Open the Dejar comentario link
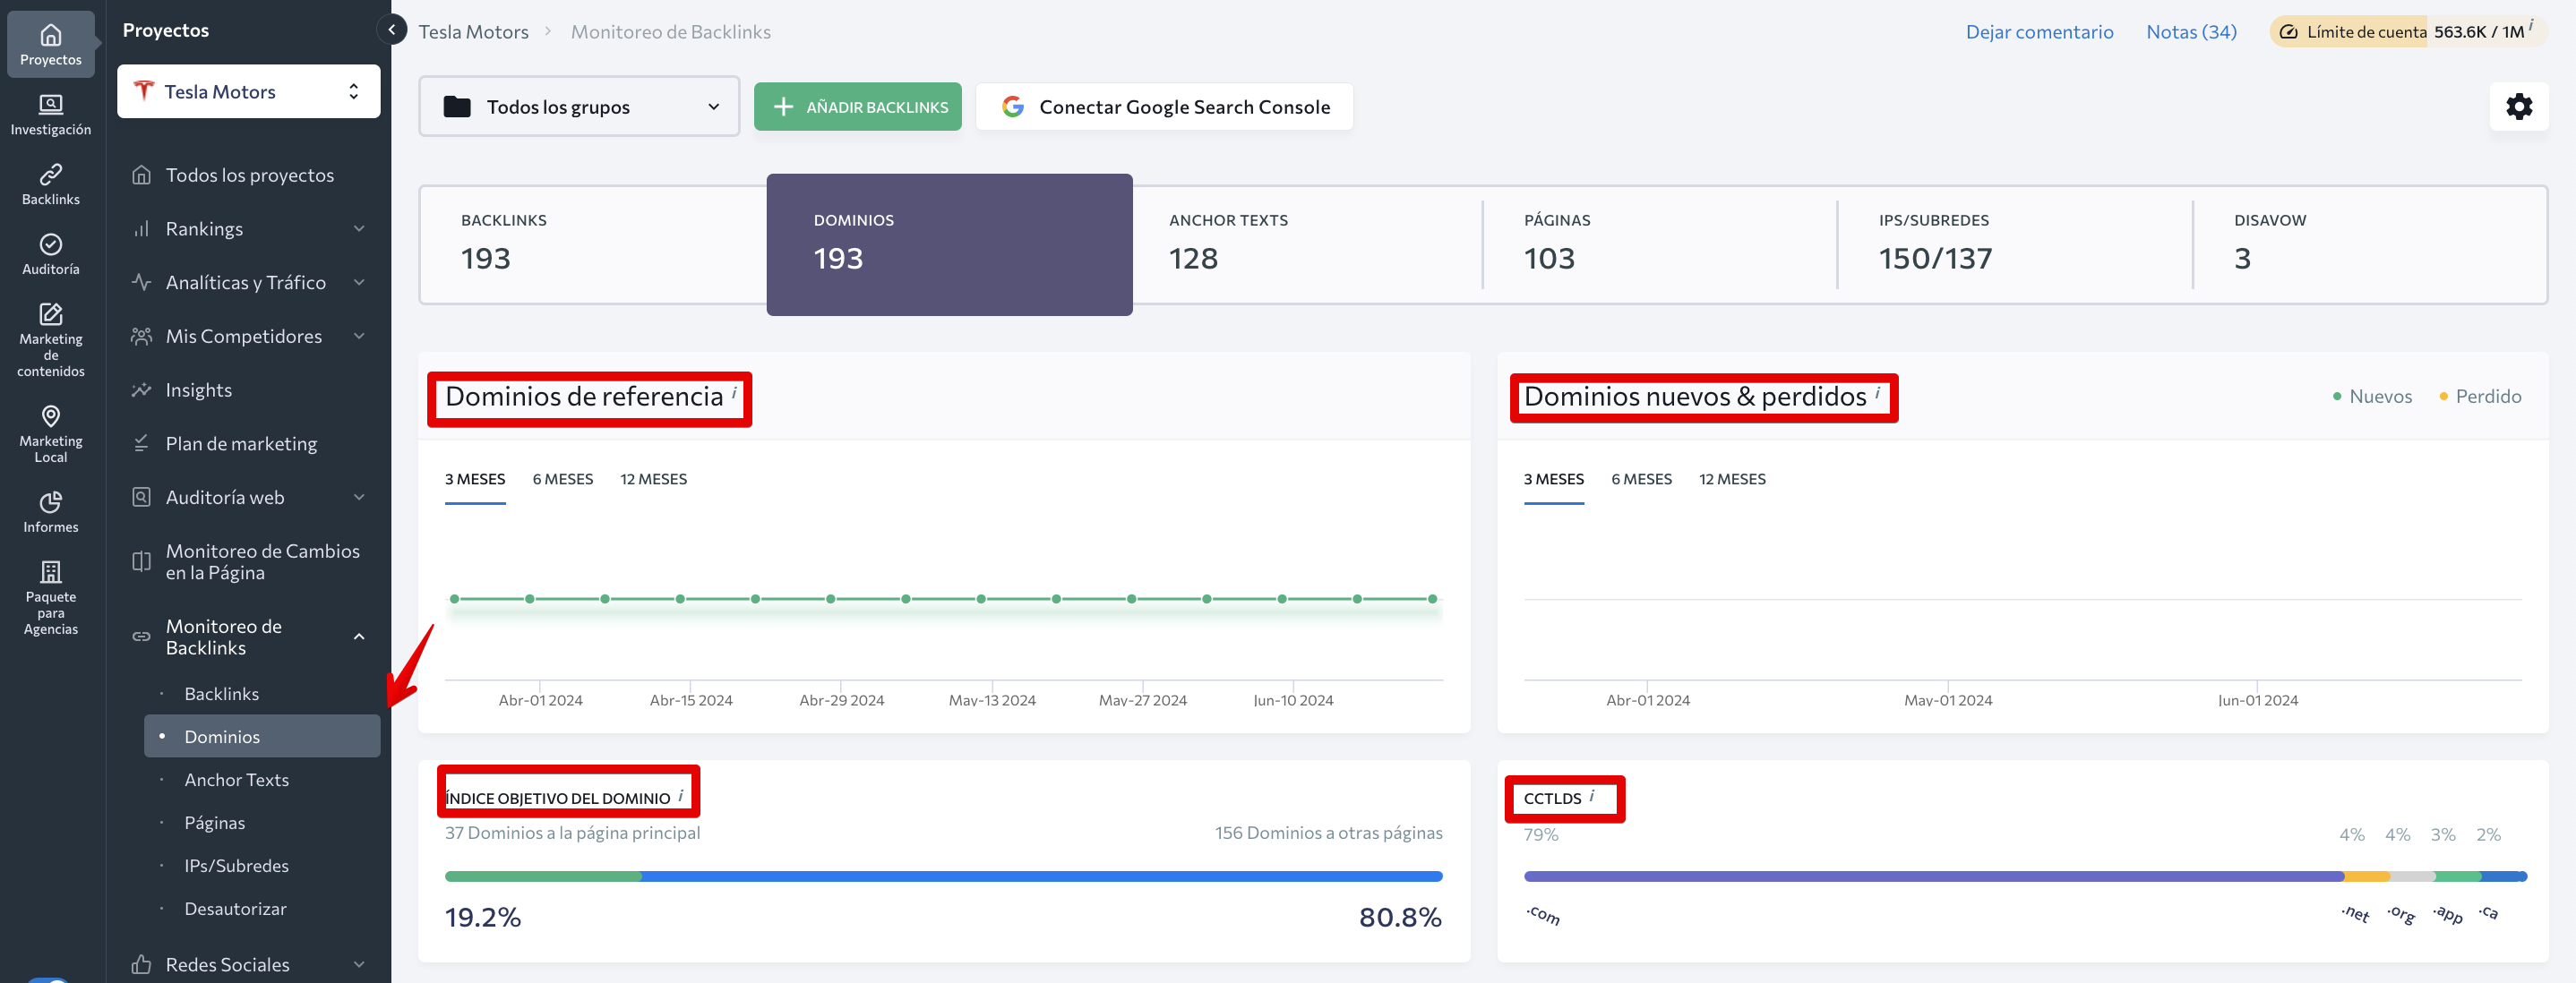The height and width of the screenshot is (983, 2576). [2039, 32]
